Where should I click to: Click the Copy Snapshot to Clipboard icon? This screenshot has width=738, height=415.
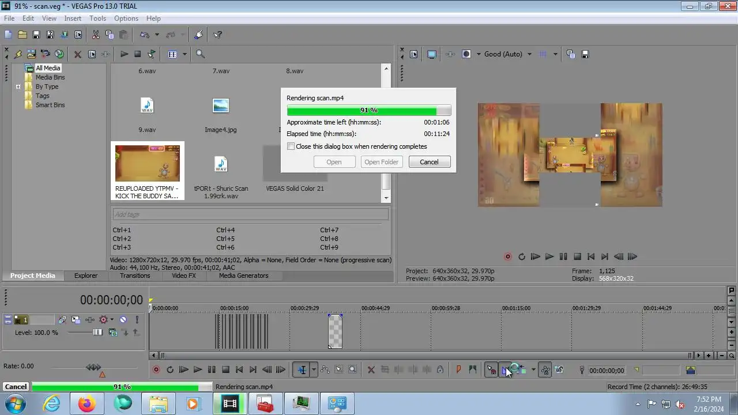pos(571,54)
